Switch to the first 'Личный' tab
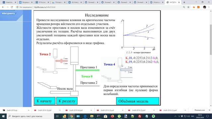The height and width of the screenshot is (119, 212). pos(91,2)
